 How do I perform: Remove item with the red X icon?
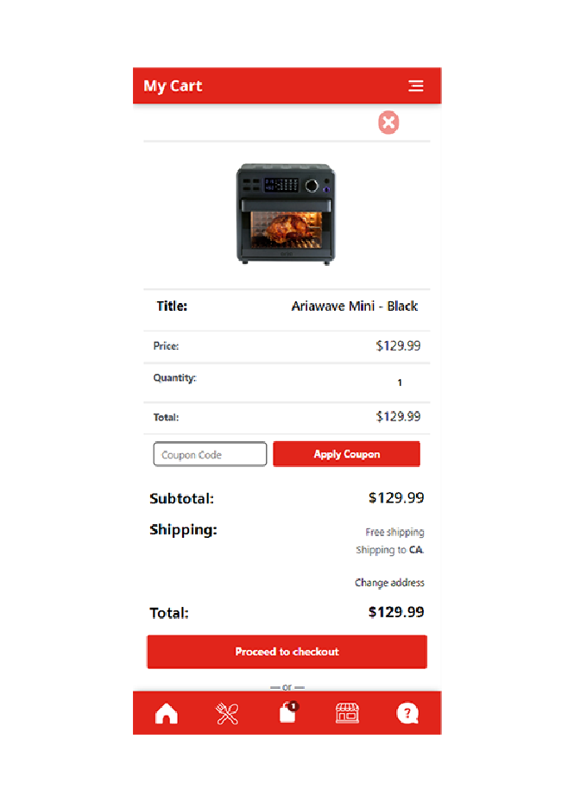[388, 123]
